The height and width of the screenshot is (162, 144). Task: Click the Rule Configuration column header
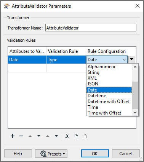111,51
